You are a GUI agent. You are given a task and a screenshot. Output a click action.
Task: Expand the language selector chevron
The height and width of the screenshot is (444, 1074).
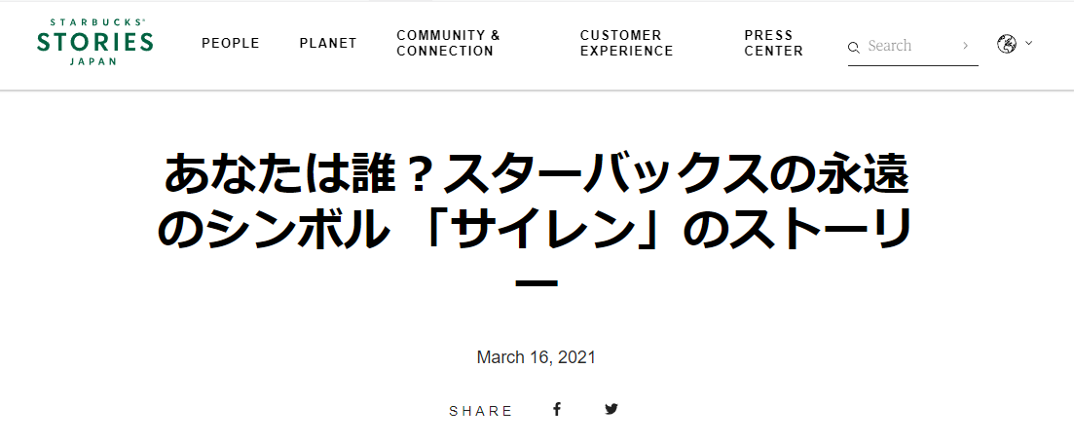[x=1029, y=44]
